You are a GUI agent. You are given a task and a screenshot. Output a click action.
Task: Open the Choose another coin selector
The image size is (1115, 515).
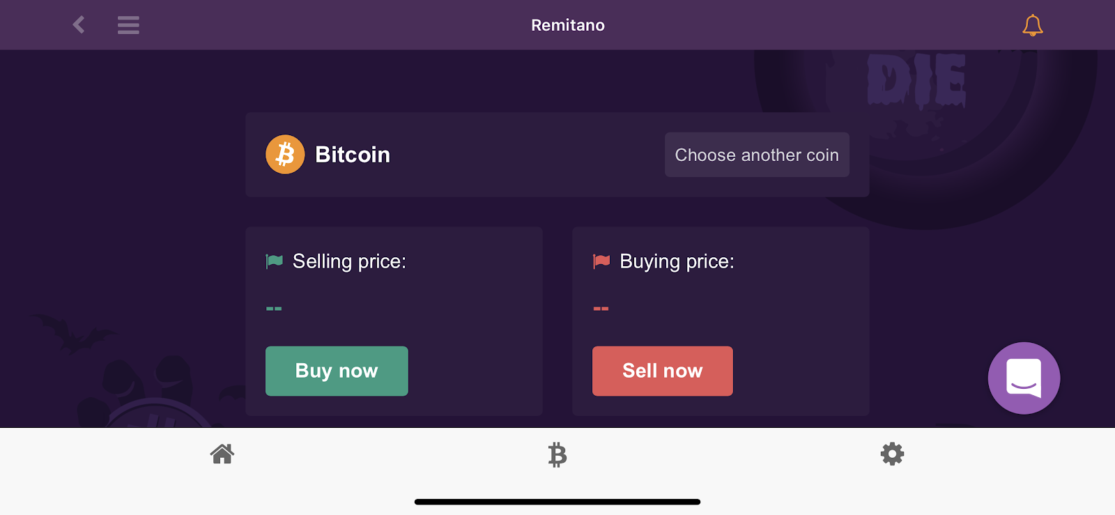coord(757,155)
